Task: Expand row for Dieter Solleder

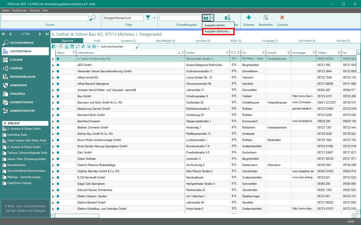Action: pyautogui.click(x=53, y=159)
